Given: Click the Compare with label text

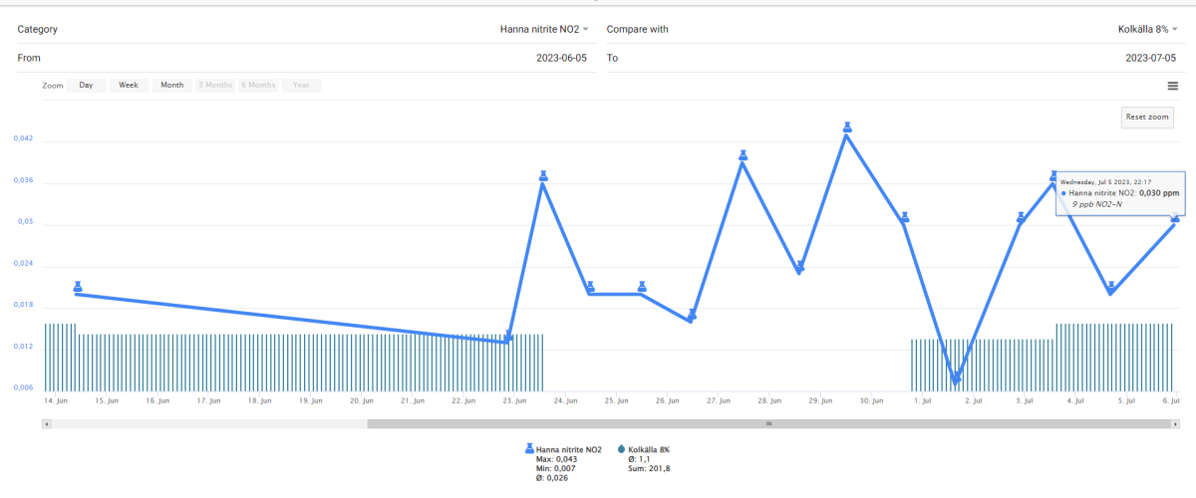Looking at the screenshot, I should click(x=637, y=29).
